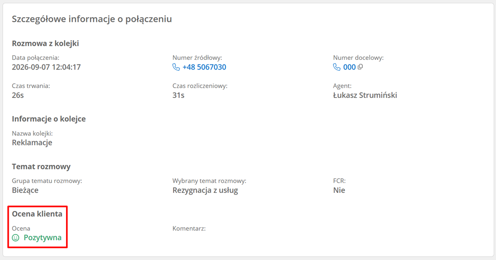This screenshot has height=260, width=496.
Task: Click the green smiley rating icon
Action: pyautogui.click(x=16, y=238)
